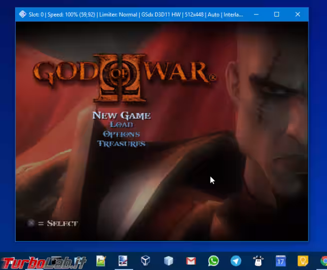Screen dimensions: 327x270
Task: Open the green notepad-with-pencil taskbar icon
Action: 101,261
